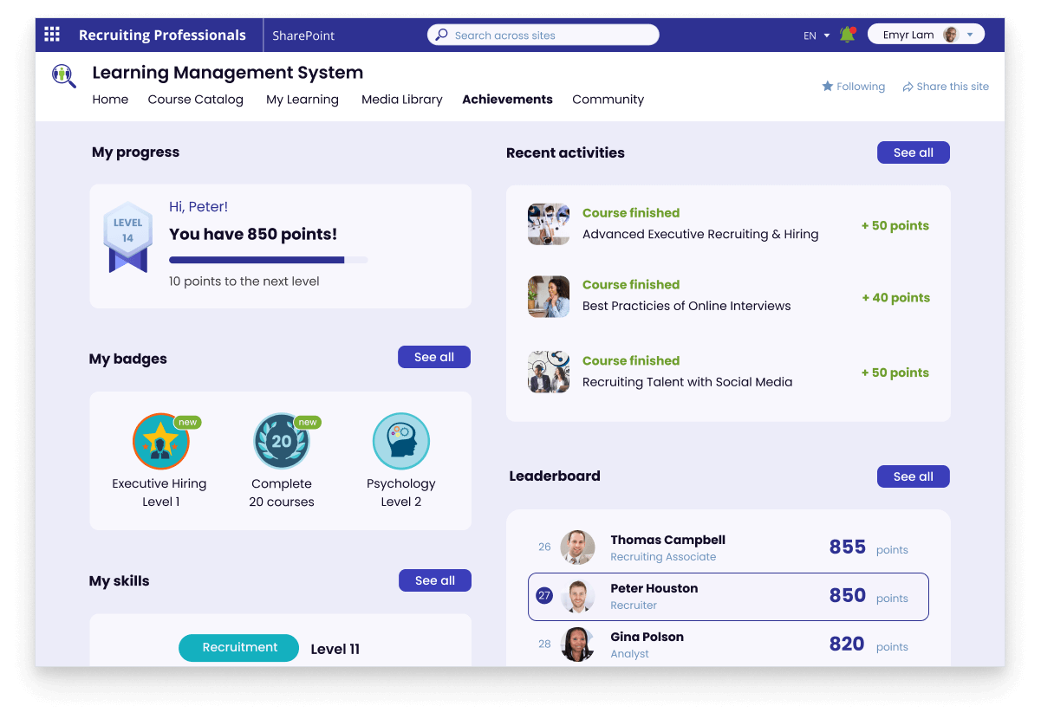
Task: Open the app launcher grid icon
Action: click(x=52, y=35)
